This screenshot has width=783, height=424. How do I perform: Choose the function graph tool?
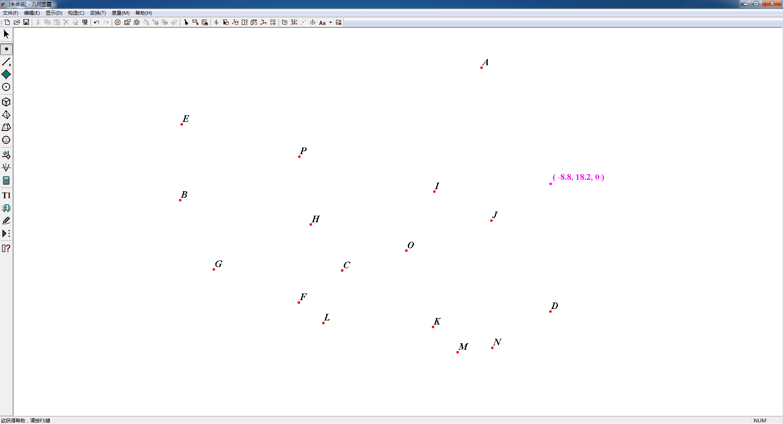(x=6, y=168)
